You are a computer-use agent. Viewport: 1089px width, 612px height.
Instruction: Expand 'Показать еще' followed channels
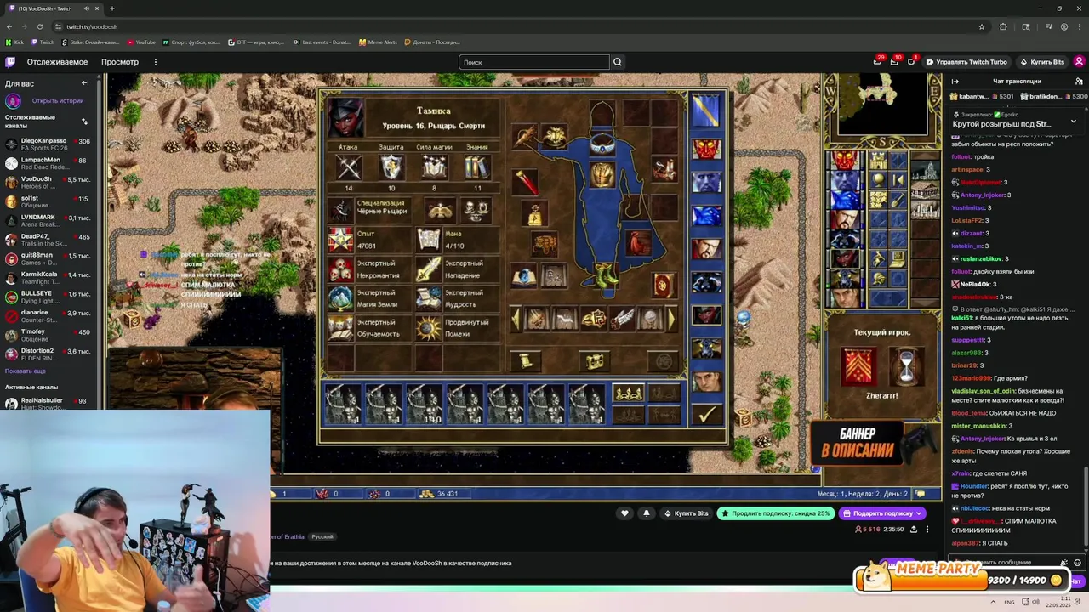(26, 371)
